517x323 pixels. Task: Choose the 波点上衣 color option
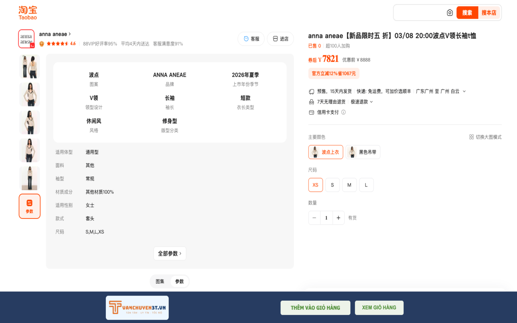[x=326, y=152]
